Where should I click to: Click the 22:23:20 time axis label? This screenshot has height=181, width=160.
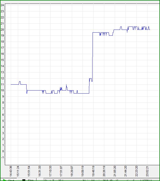136,171
